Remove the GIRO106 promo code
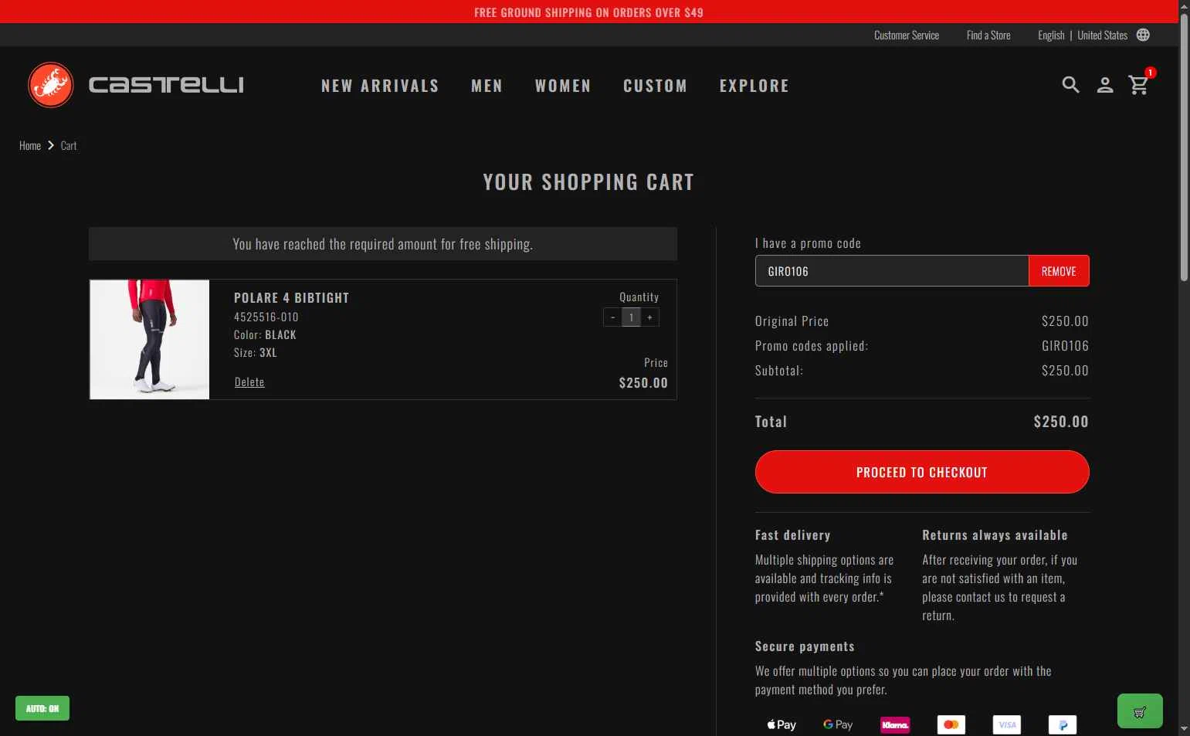Image resolution: width=1190 pixels, height=736 pixels. coord(1059,271)
